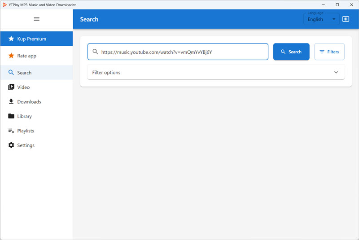Open Rate app in the sidebar

(37, 56)
